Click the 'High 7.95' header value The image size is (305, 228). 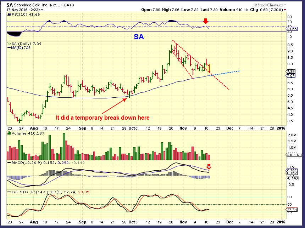[x=170, y=10]
